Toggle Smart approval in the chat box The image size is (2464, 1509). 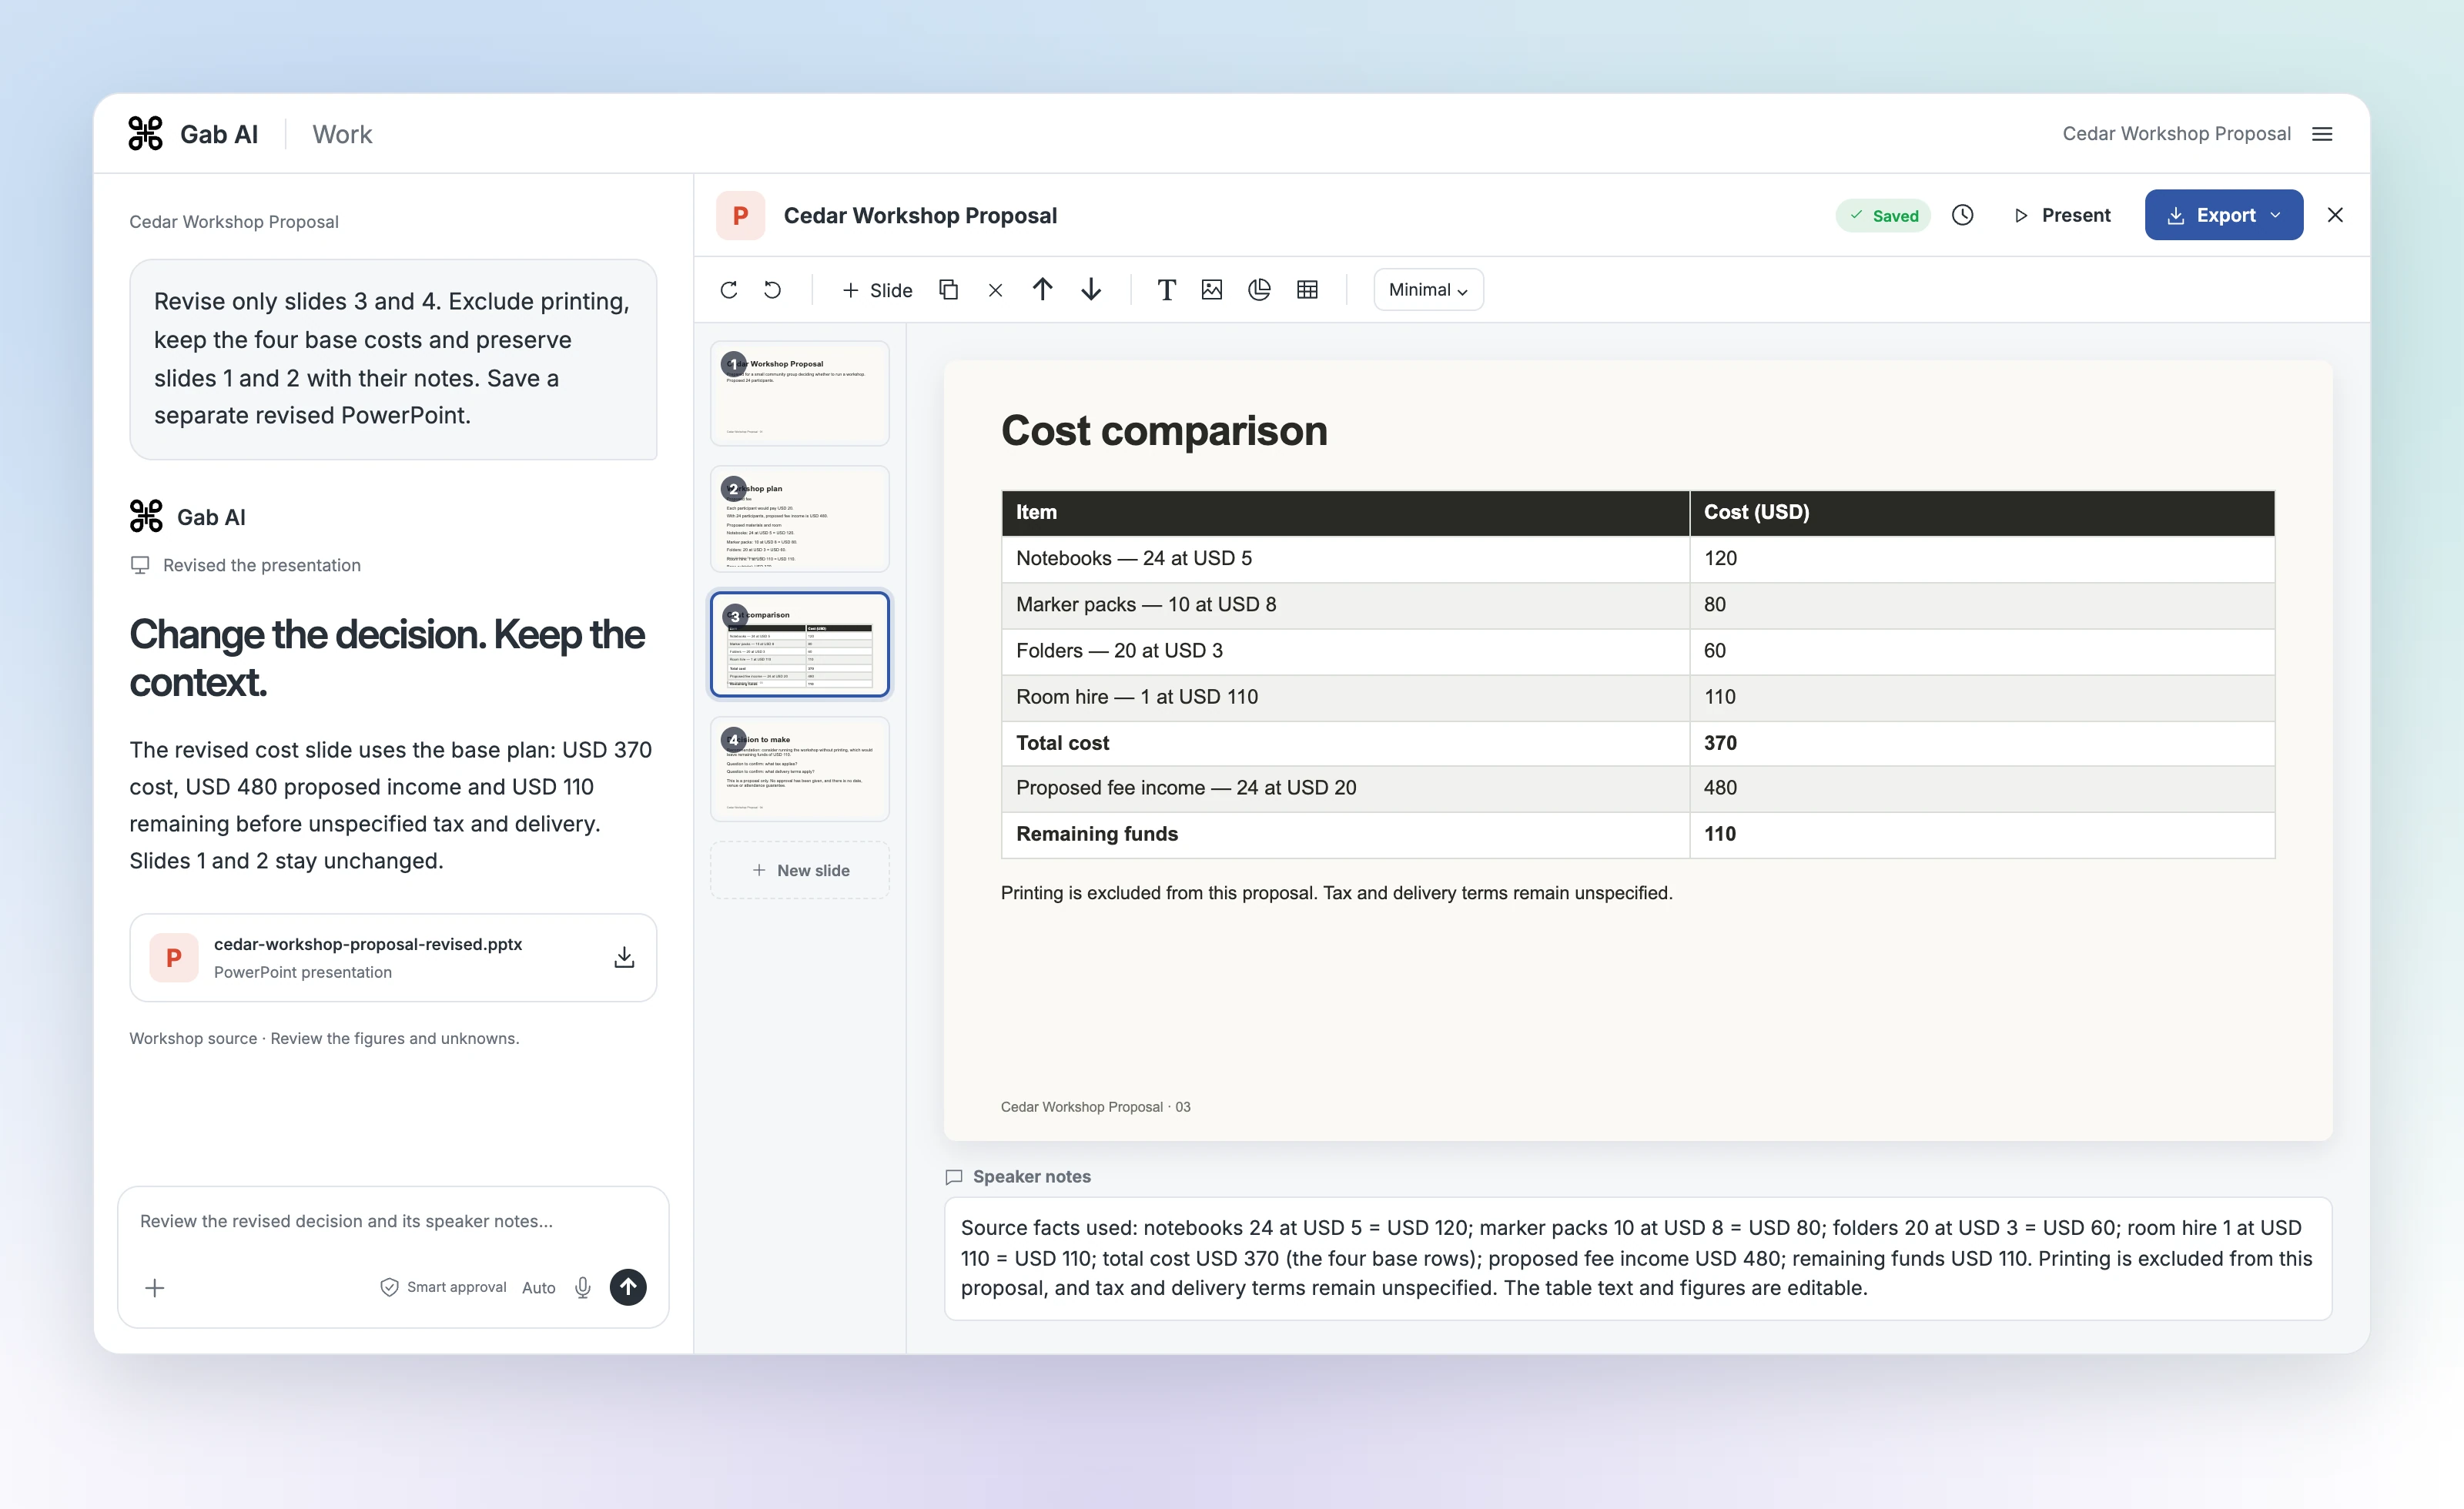pyautogui.click(x=443, y=1288)
